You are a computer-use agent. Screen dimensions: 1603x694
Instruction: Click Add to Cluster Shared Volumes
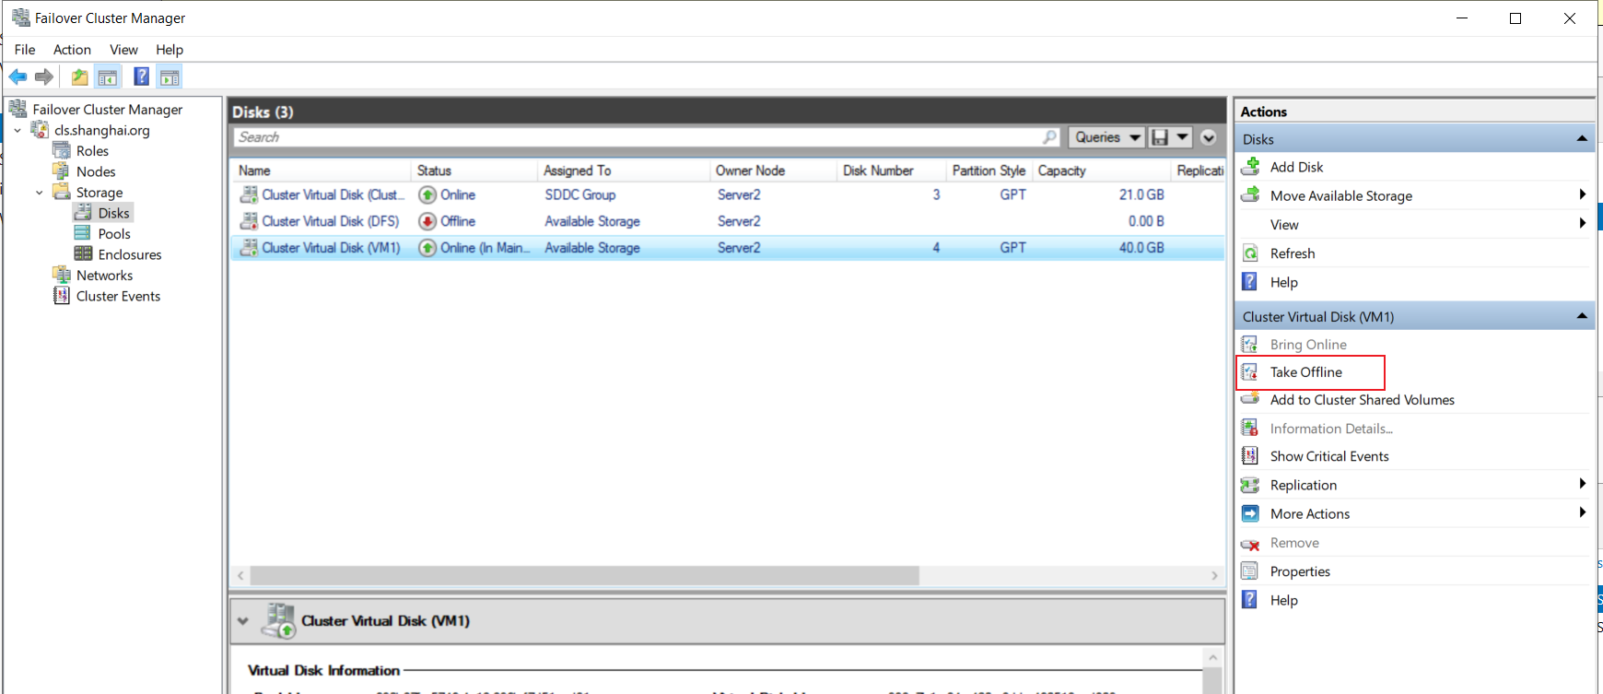pyautogui.click(x=1362, y=400)
